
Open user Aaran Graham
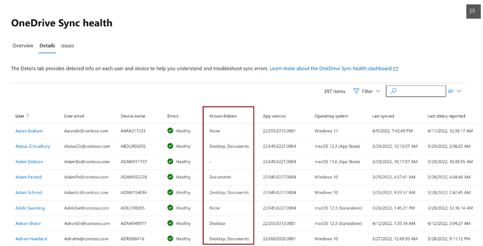point(29,130)
